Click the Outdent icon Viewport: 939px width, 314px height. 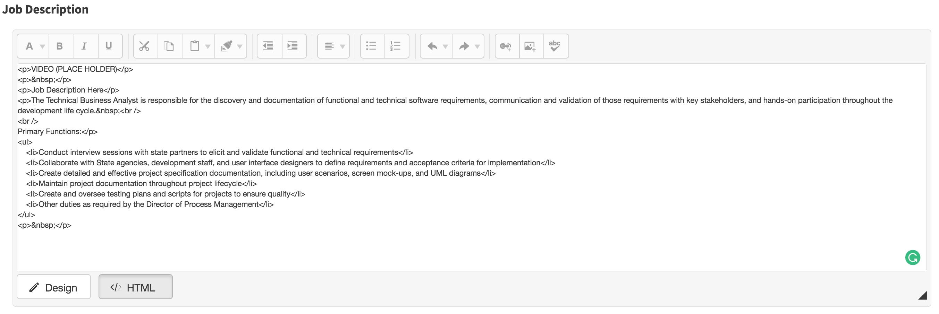[268, 46]
